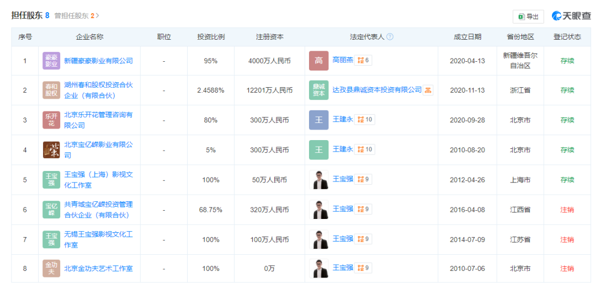The height and width of the screenshot is (289, 596).
Task: Click the 企业名称 column header
Action: (x=89, y=37)
